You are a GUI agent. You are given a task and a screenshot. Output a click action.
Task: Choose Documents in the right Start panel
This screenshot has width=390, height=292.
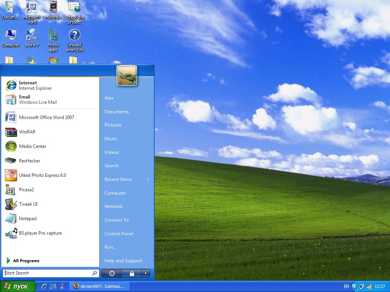117,112
